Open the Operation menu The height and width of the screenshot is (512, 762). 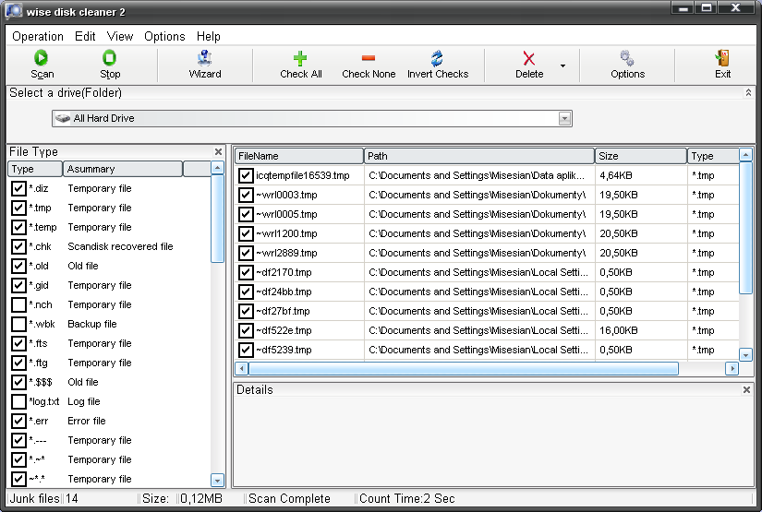pyautogui.click(x=38, y=36)
